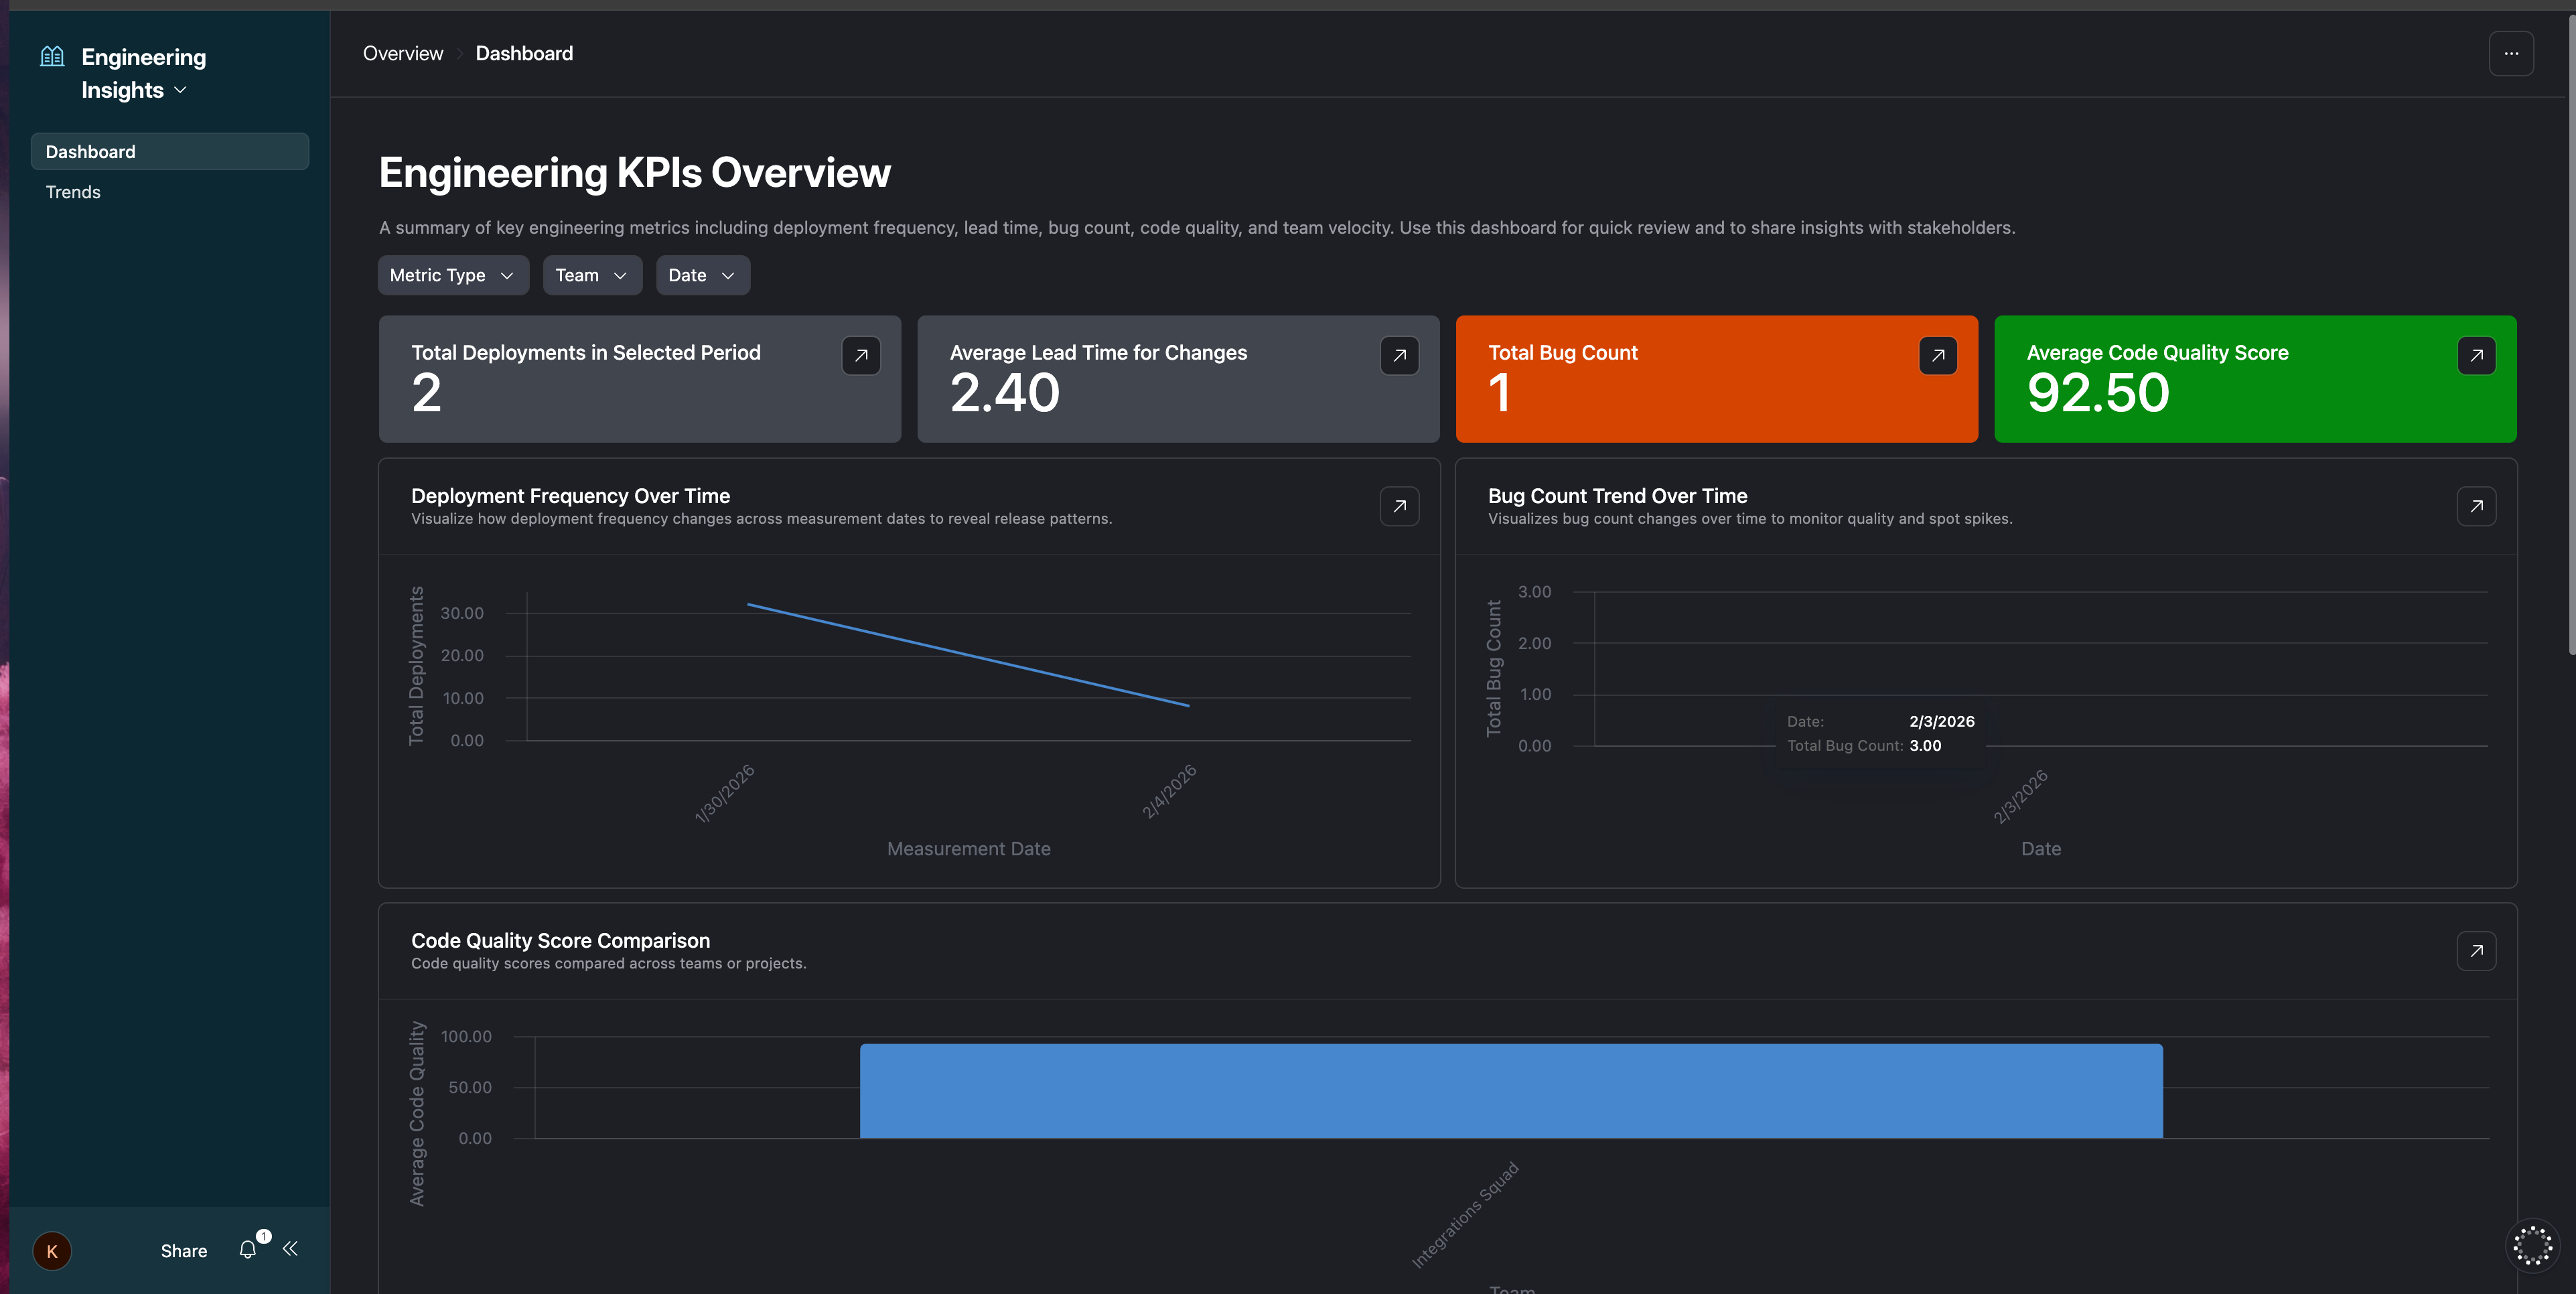Expand Engineering Insights workspace chevron

coord(181,90)
